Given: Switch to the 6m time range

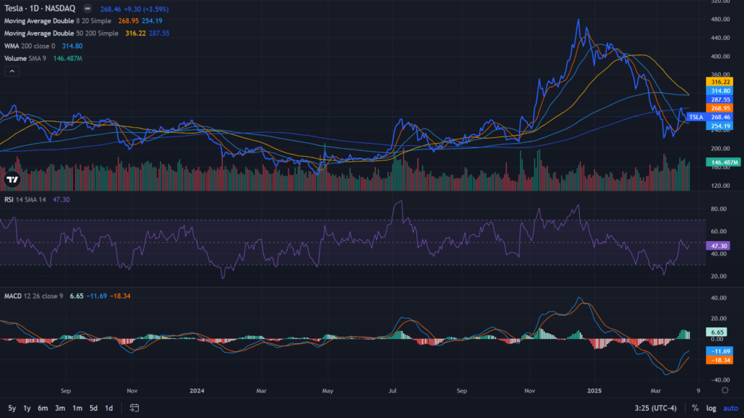Looking at the screenshot, I should (x=44, y=408).
